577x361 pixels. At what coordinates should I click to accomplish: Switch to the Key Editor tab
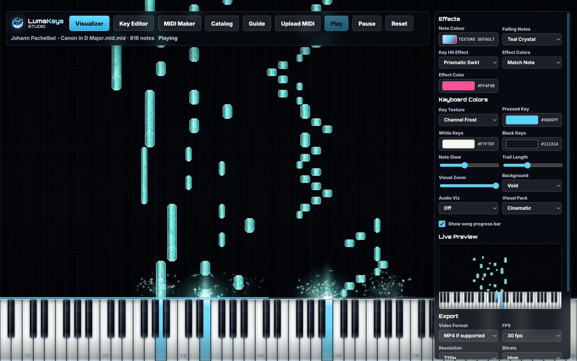click(133, 23)
